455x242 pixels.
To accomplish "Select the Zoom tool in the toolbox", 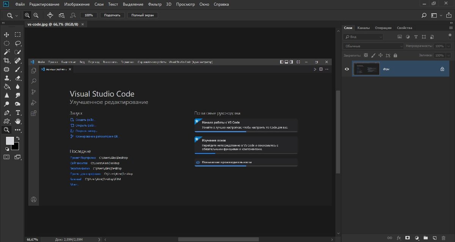I will coord(6,130).
